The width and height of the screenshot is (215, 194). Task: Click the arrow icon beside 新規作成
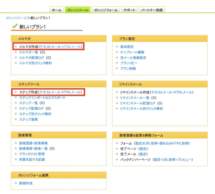[x=16, y=183]
